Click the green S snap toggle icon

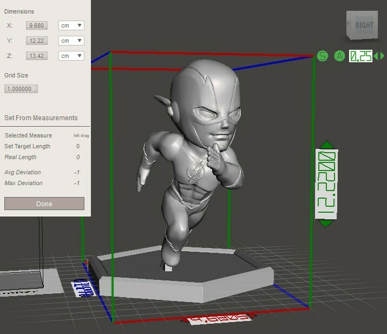pos(323,56)
